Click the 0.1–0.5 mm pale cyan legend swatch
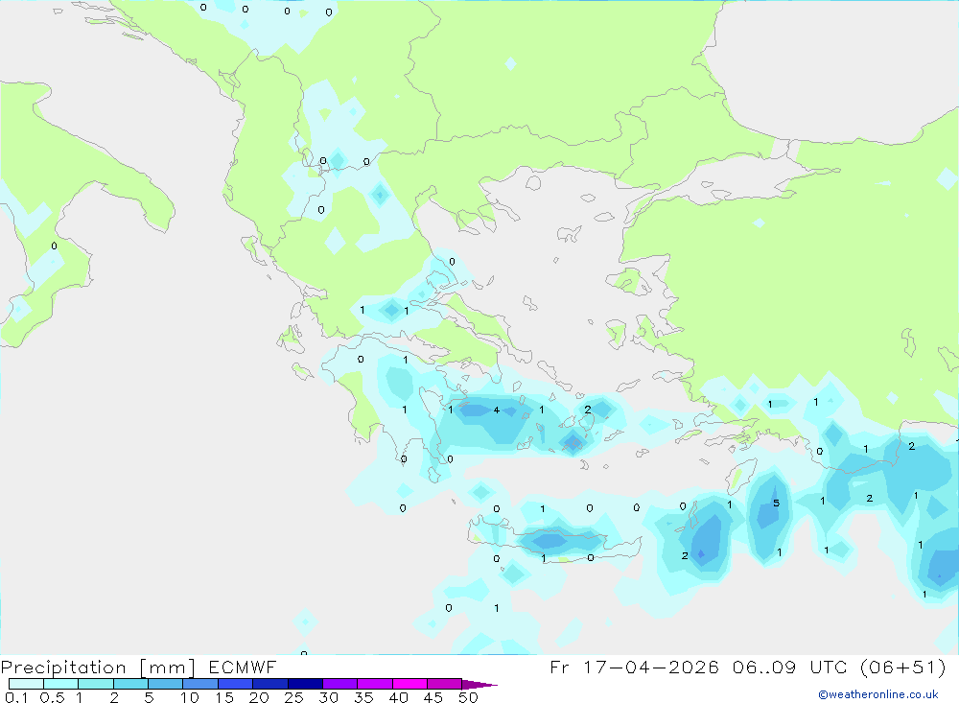 pos(26,684)
